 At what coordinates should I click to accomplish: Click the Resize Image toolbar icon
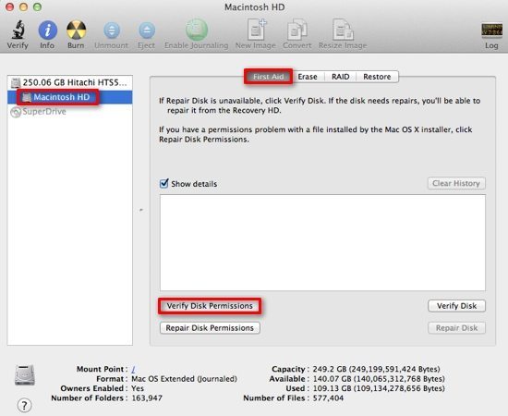(343, 30)
